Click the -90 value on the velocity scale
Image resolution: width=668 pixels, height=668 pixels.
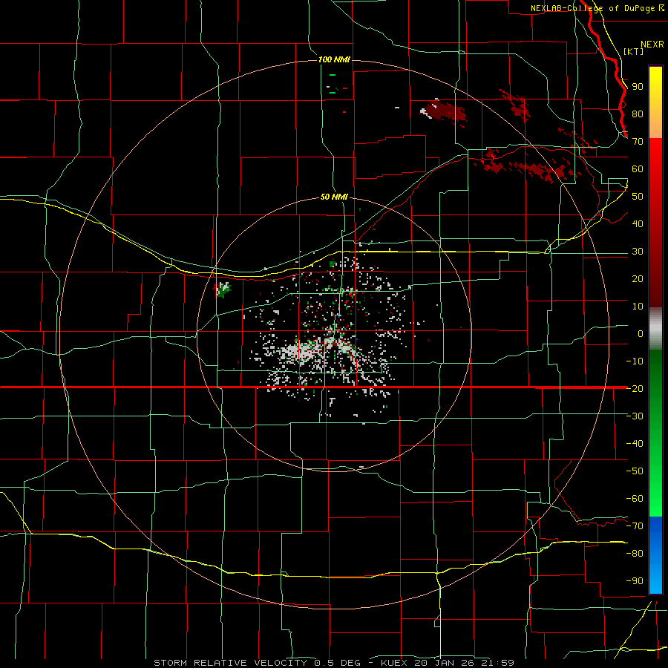click(635, 580)
